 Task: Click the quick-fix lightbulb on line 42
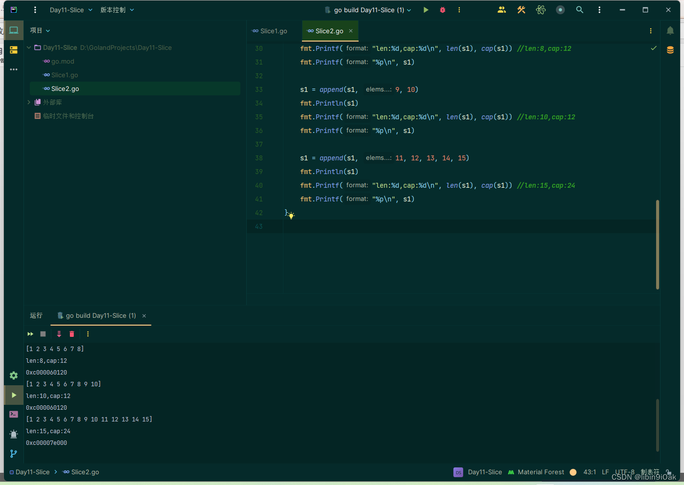[x=291, y=216]
